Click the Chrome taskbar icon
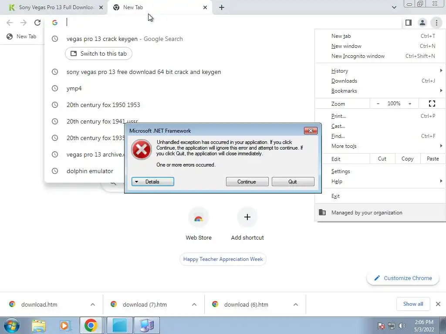This screenshot has height=334, width=446. [x=91, y=325]
